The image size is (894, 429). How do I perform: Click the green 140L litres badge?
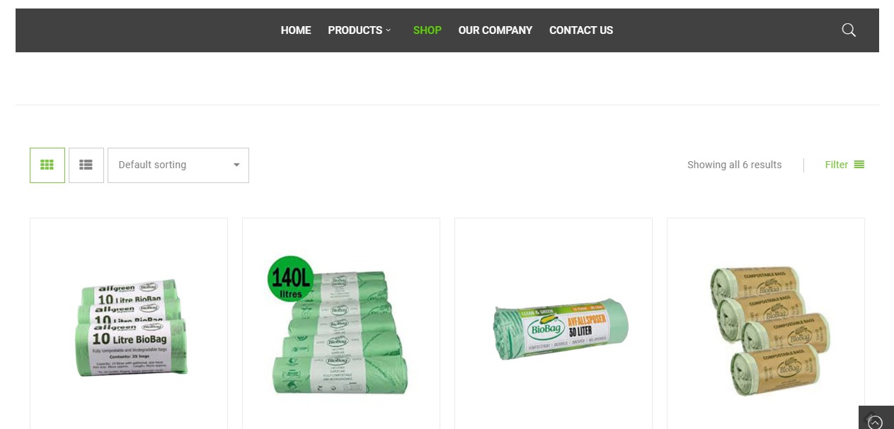click(x=291, y=279)
